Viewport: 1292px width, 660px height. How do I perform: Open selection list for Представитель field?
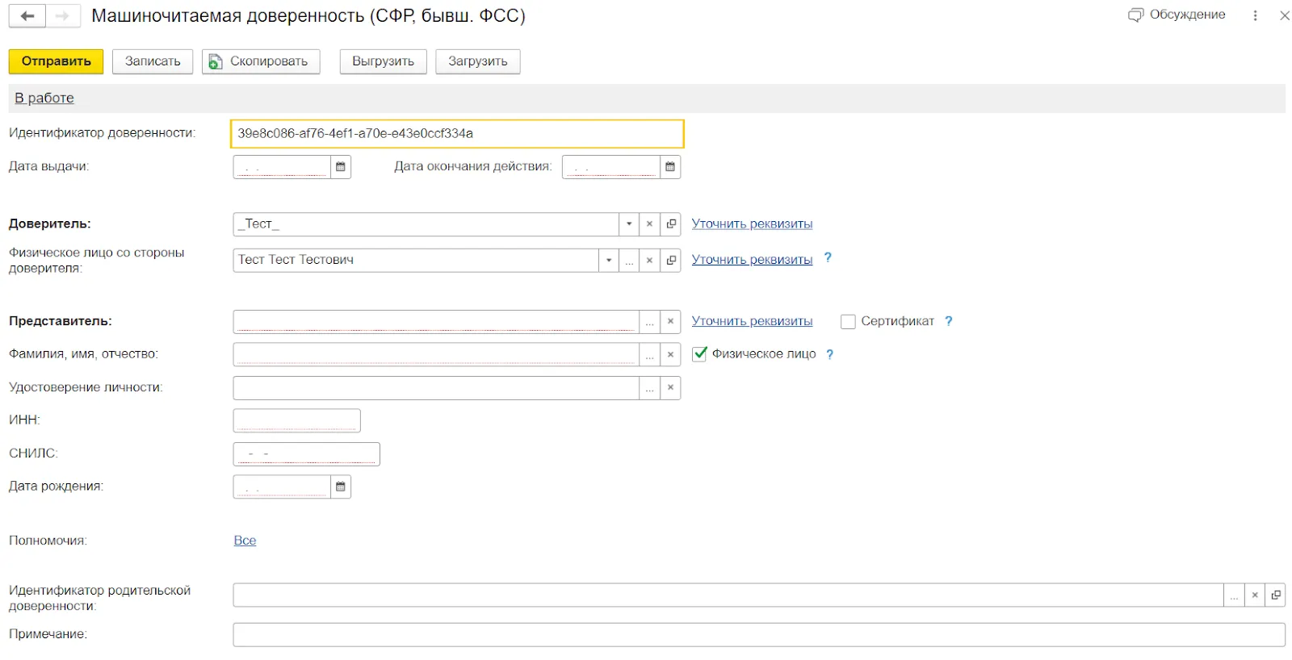[649, 322]
